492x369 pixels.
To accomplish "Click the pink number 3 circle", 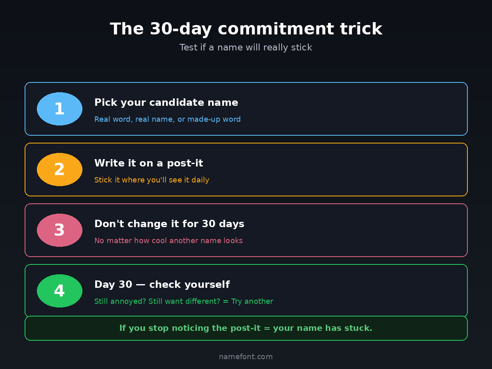I will click(59, 230).
